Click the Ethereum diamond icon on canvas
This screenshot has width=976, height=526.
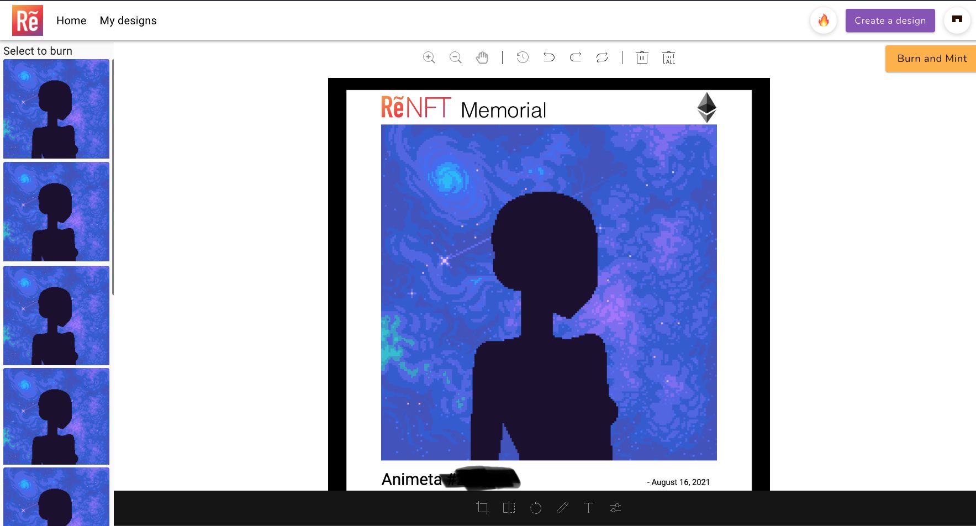[x=706, y=107]
